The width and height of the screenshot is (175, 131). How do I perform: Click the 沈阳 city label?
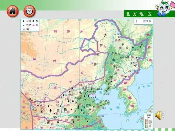coord(111,77)
